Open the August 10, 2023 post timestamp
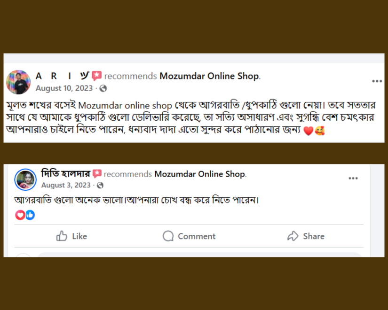388x310 pixels. [64, 88]
